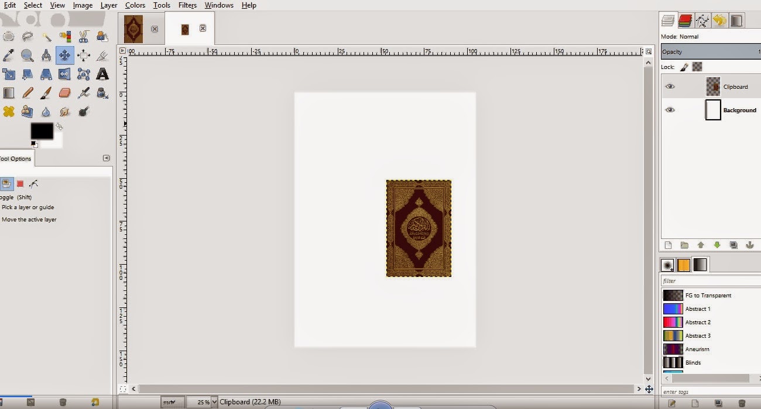The width and height of the screenshot is (761, 409).
Task: Reset colors to default black and white
Action: [34, 144]
